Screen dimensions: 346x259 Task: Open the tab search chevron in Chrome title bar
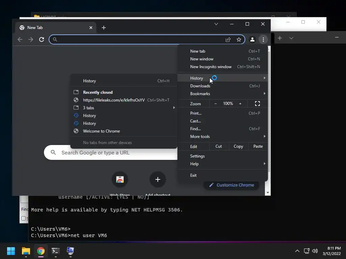(216, 24)
